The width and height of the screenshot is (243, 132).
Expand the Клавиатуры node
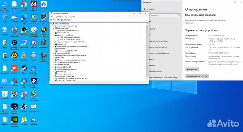tap(53, 44)
